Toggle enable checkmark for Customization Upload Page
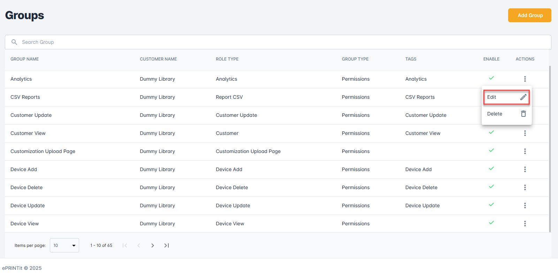 point(491,150)
